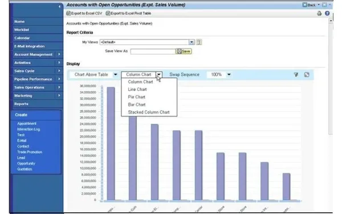Click the shortest last chart column
Viewport: 342px width, 214px height.
pos(286,187)
